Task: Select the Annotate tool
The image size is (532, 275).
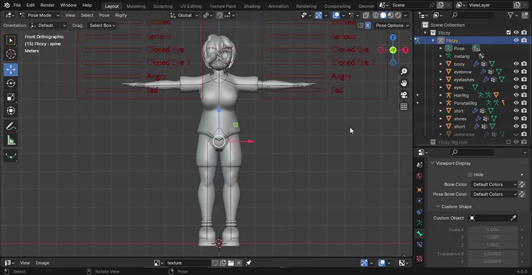Action: (11, 127)
